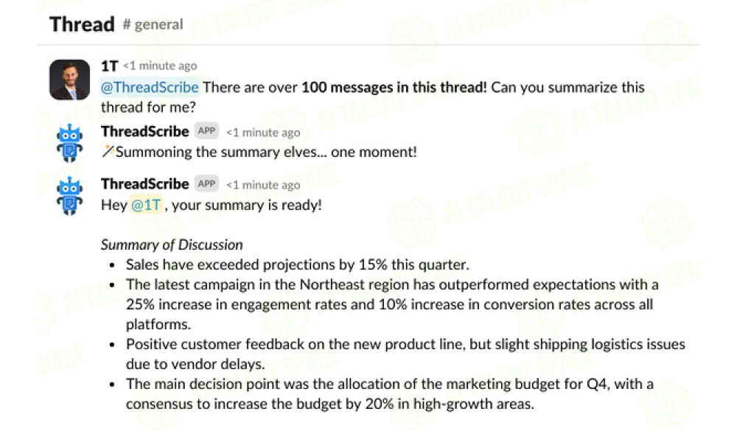Image resolution: width=737 pixels, height=442 pixels.
Task: Click the Summary of Discussion heading
Action: pos(172,245)
